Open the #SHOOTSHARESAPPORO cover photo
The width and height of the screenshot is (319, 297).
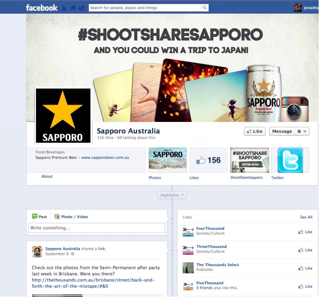[172, 68]
